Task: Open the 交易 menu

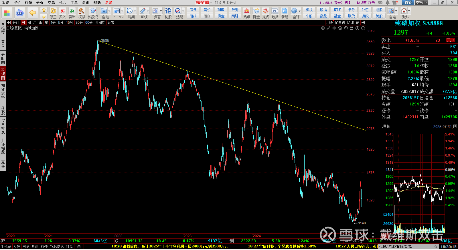Action: pyautogui.click(x=51, y=3)
